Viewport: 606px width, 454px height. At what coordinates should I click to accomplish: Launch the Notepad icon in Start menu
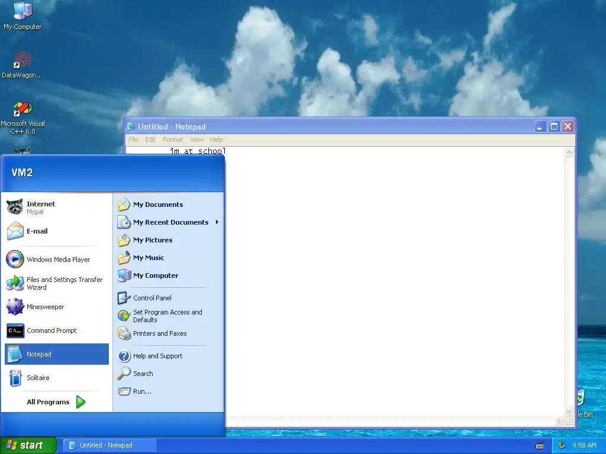15,354
